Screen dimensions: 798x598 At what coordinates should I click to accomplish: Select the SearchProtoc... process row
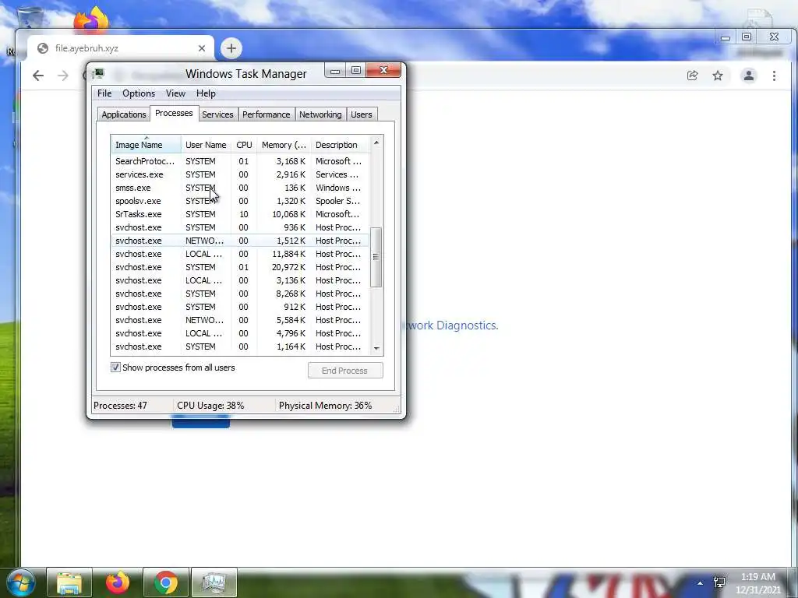tap(240, 161)
